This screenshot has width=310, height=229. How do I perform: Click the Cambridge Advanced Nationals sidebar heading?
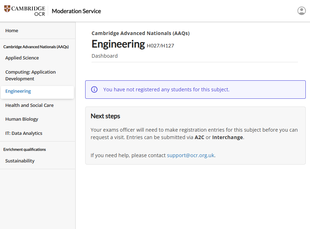[36, 47]
